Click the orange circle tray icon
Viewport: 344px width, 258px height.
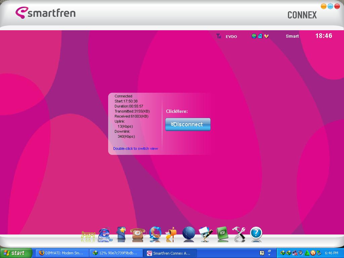[x=313, y=253]
